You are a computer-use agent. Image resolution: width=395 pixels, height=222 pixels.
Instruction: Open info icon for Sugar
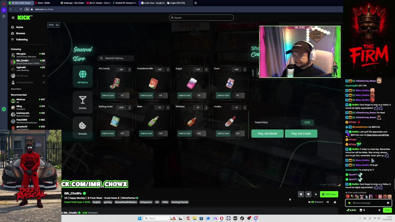coord(206,69)
